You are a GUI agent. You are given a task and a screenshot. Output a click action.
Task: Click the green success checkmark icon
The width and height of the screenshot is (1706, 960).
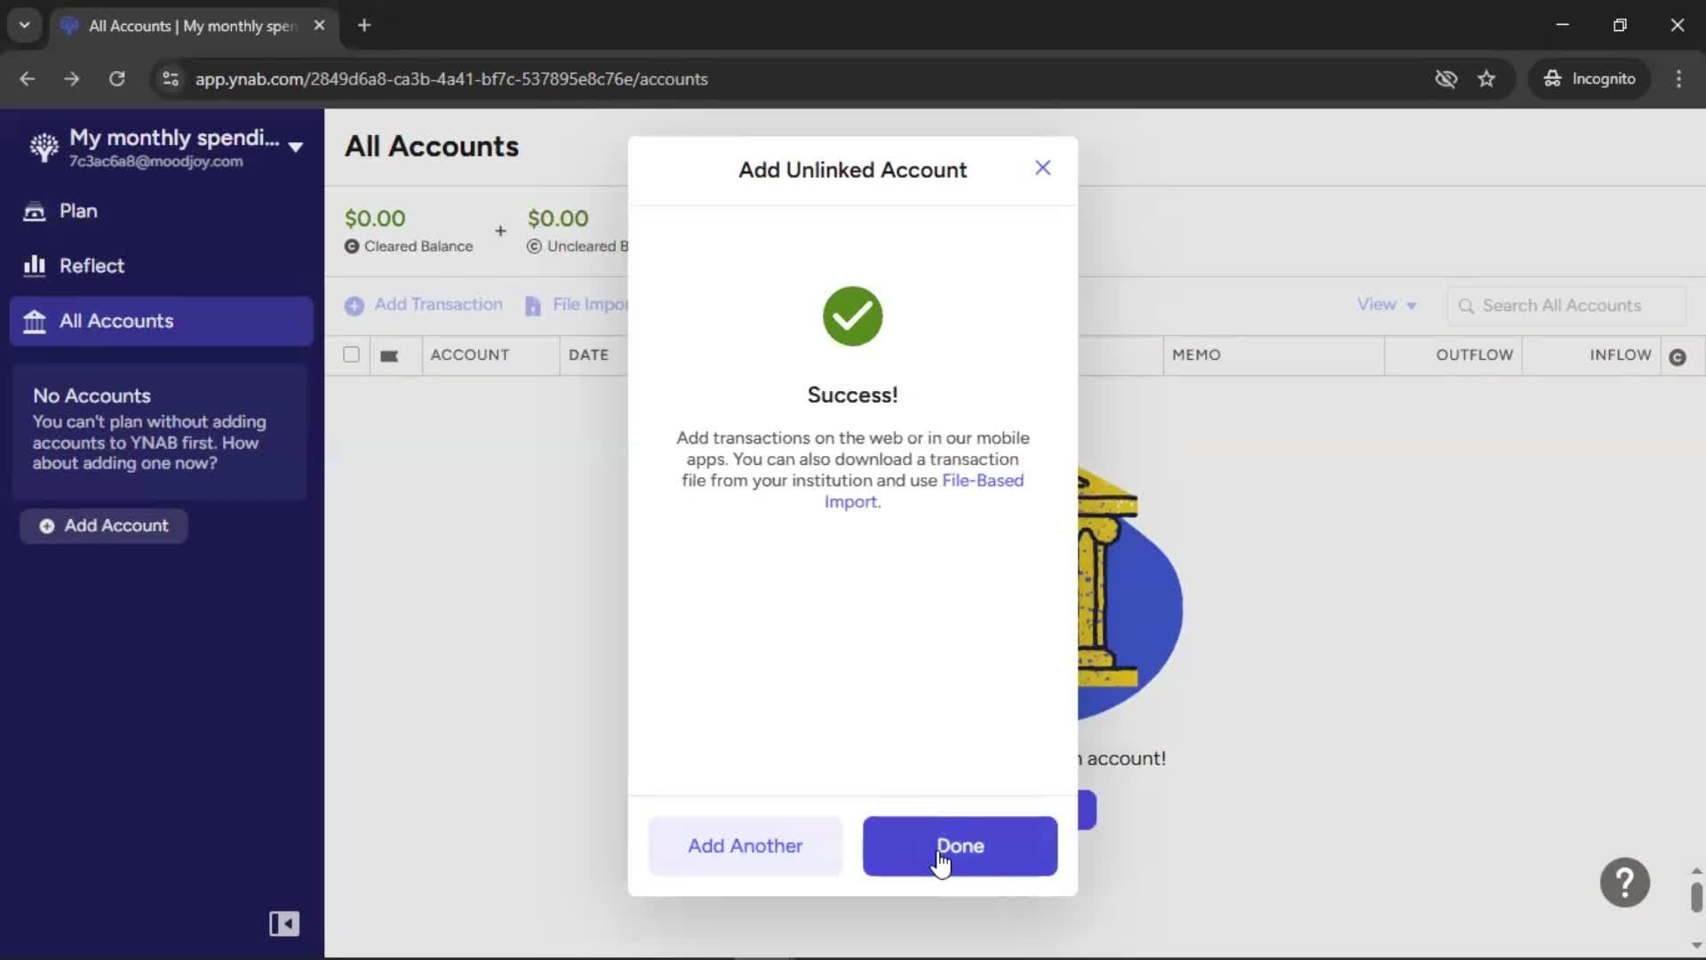click(852, 316)
